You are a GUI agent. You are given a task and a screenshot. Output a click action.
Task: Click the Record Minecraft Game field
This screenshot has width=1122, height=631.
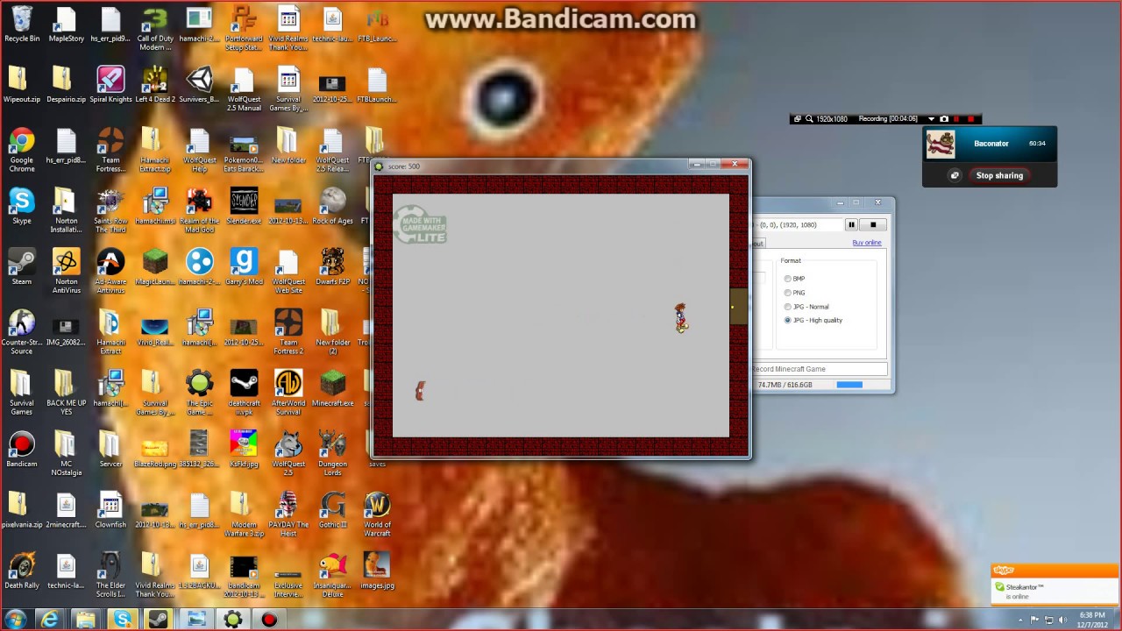click(x=820, y=369)
